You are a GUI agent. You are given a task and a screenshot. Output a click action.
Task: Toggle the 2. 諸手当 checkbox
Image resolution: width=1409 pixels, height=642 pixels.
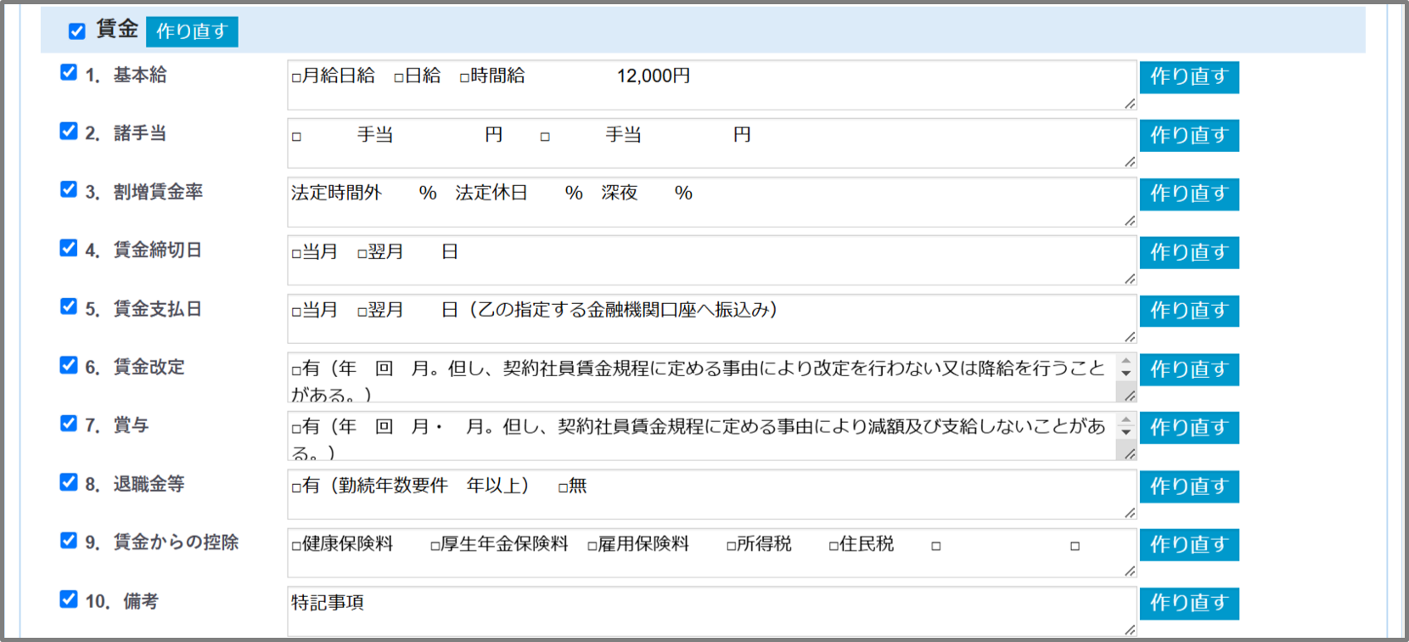69,131
